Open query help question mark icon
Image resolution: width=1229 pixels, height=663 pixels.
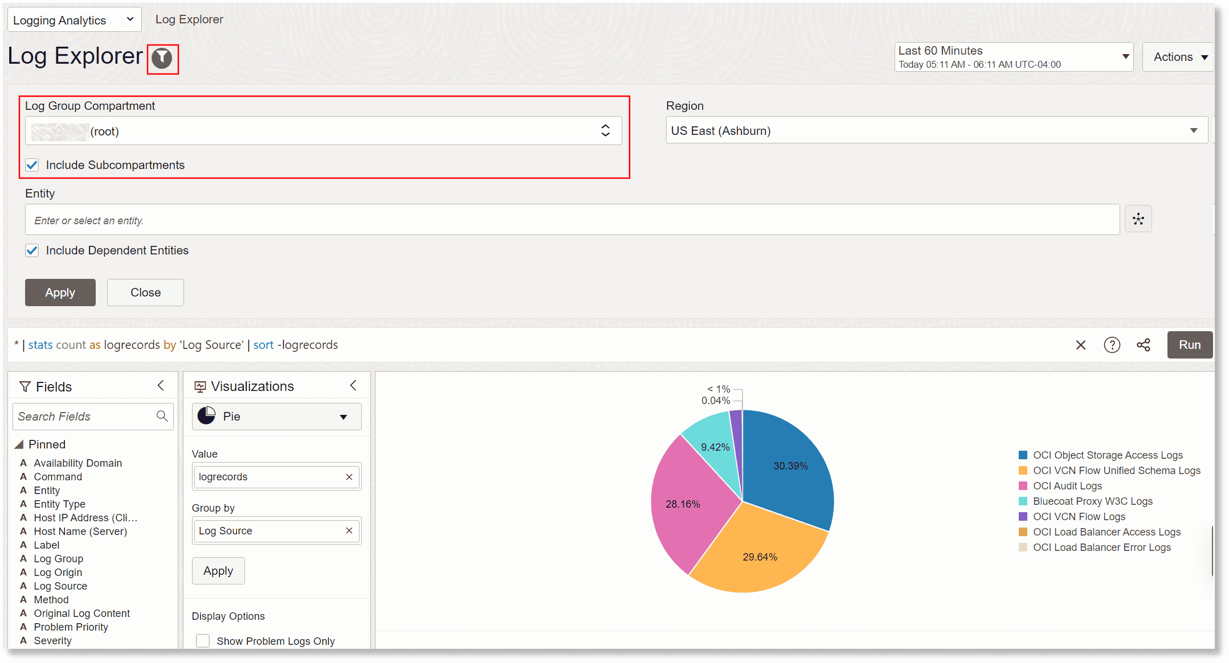click(1112, 345)
